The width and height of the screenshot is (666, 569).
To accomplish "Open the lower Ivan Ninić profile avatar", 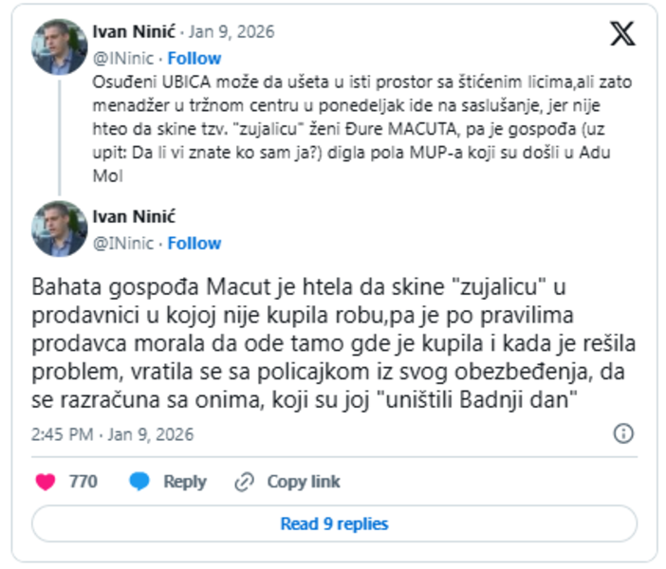I will point(59,229).
